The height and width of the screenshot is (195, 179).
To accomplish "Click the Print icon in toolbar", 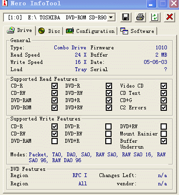I will (140, 17).
